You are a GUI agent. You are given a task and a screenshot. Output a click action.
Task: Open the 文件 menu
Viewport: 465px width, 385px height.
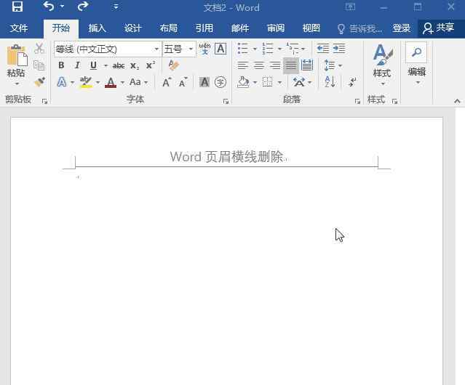pyautogui.click(x=19, y=28)
